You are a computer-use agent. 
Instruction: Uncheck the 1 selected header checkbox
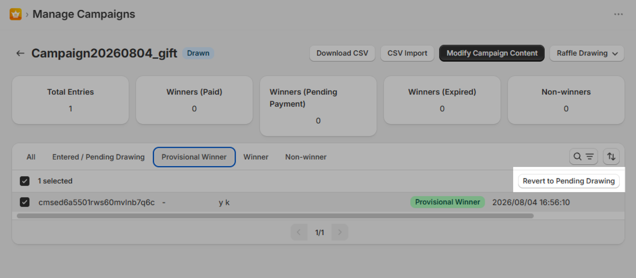coord(25,181)
